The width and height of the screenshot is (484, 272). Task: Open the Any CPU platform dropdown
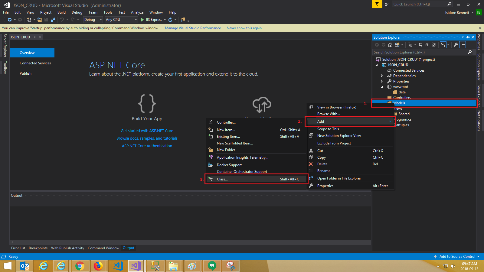121,20
